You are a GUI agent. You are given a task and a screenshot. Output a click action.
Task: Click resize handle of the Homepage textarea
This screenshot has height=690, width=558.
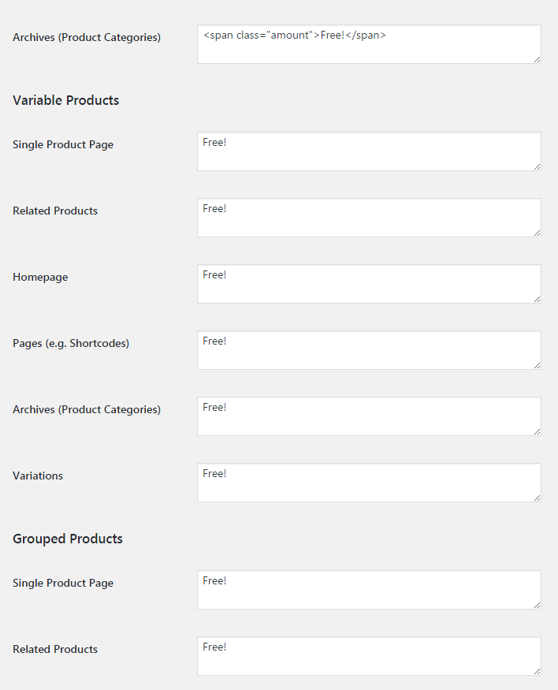click(x=538, y=300)
